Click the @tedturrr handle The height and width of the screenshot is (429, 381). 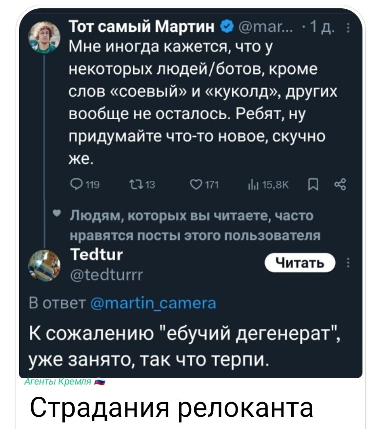106,275
